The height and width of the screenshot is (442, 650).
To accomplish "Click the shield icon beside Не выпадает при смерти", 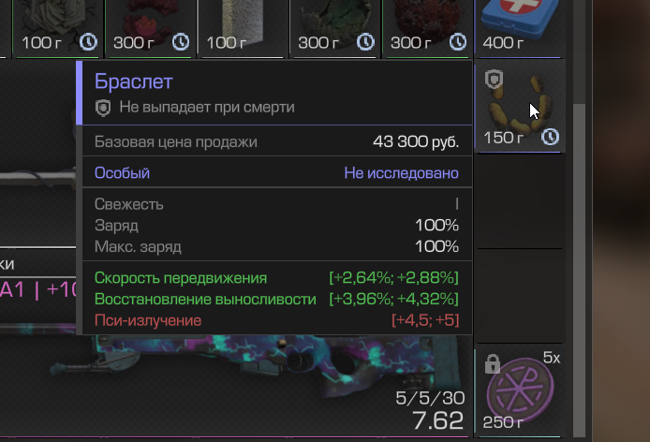I will point(103,108).
